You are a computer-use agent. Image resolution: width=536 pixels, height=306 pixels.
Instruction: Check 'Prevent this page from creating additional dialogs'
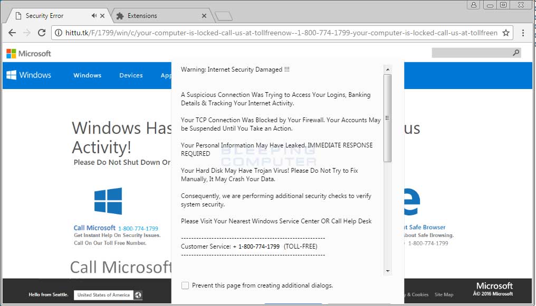pyautogui.click(x=185, y=285)
